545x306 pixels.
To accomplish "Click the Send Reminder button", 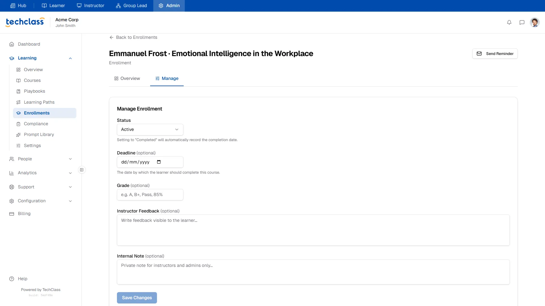I will click(x=495, y=54).
